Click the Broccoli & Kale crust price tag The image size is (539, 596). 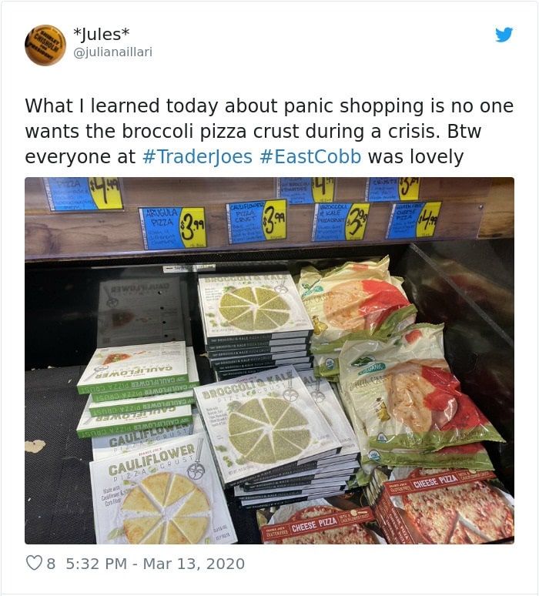coord(340,222)
